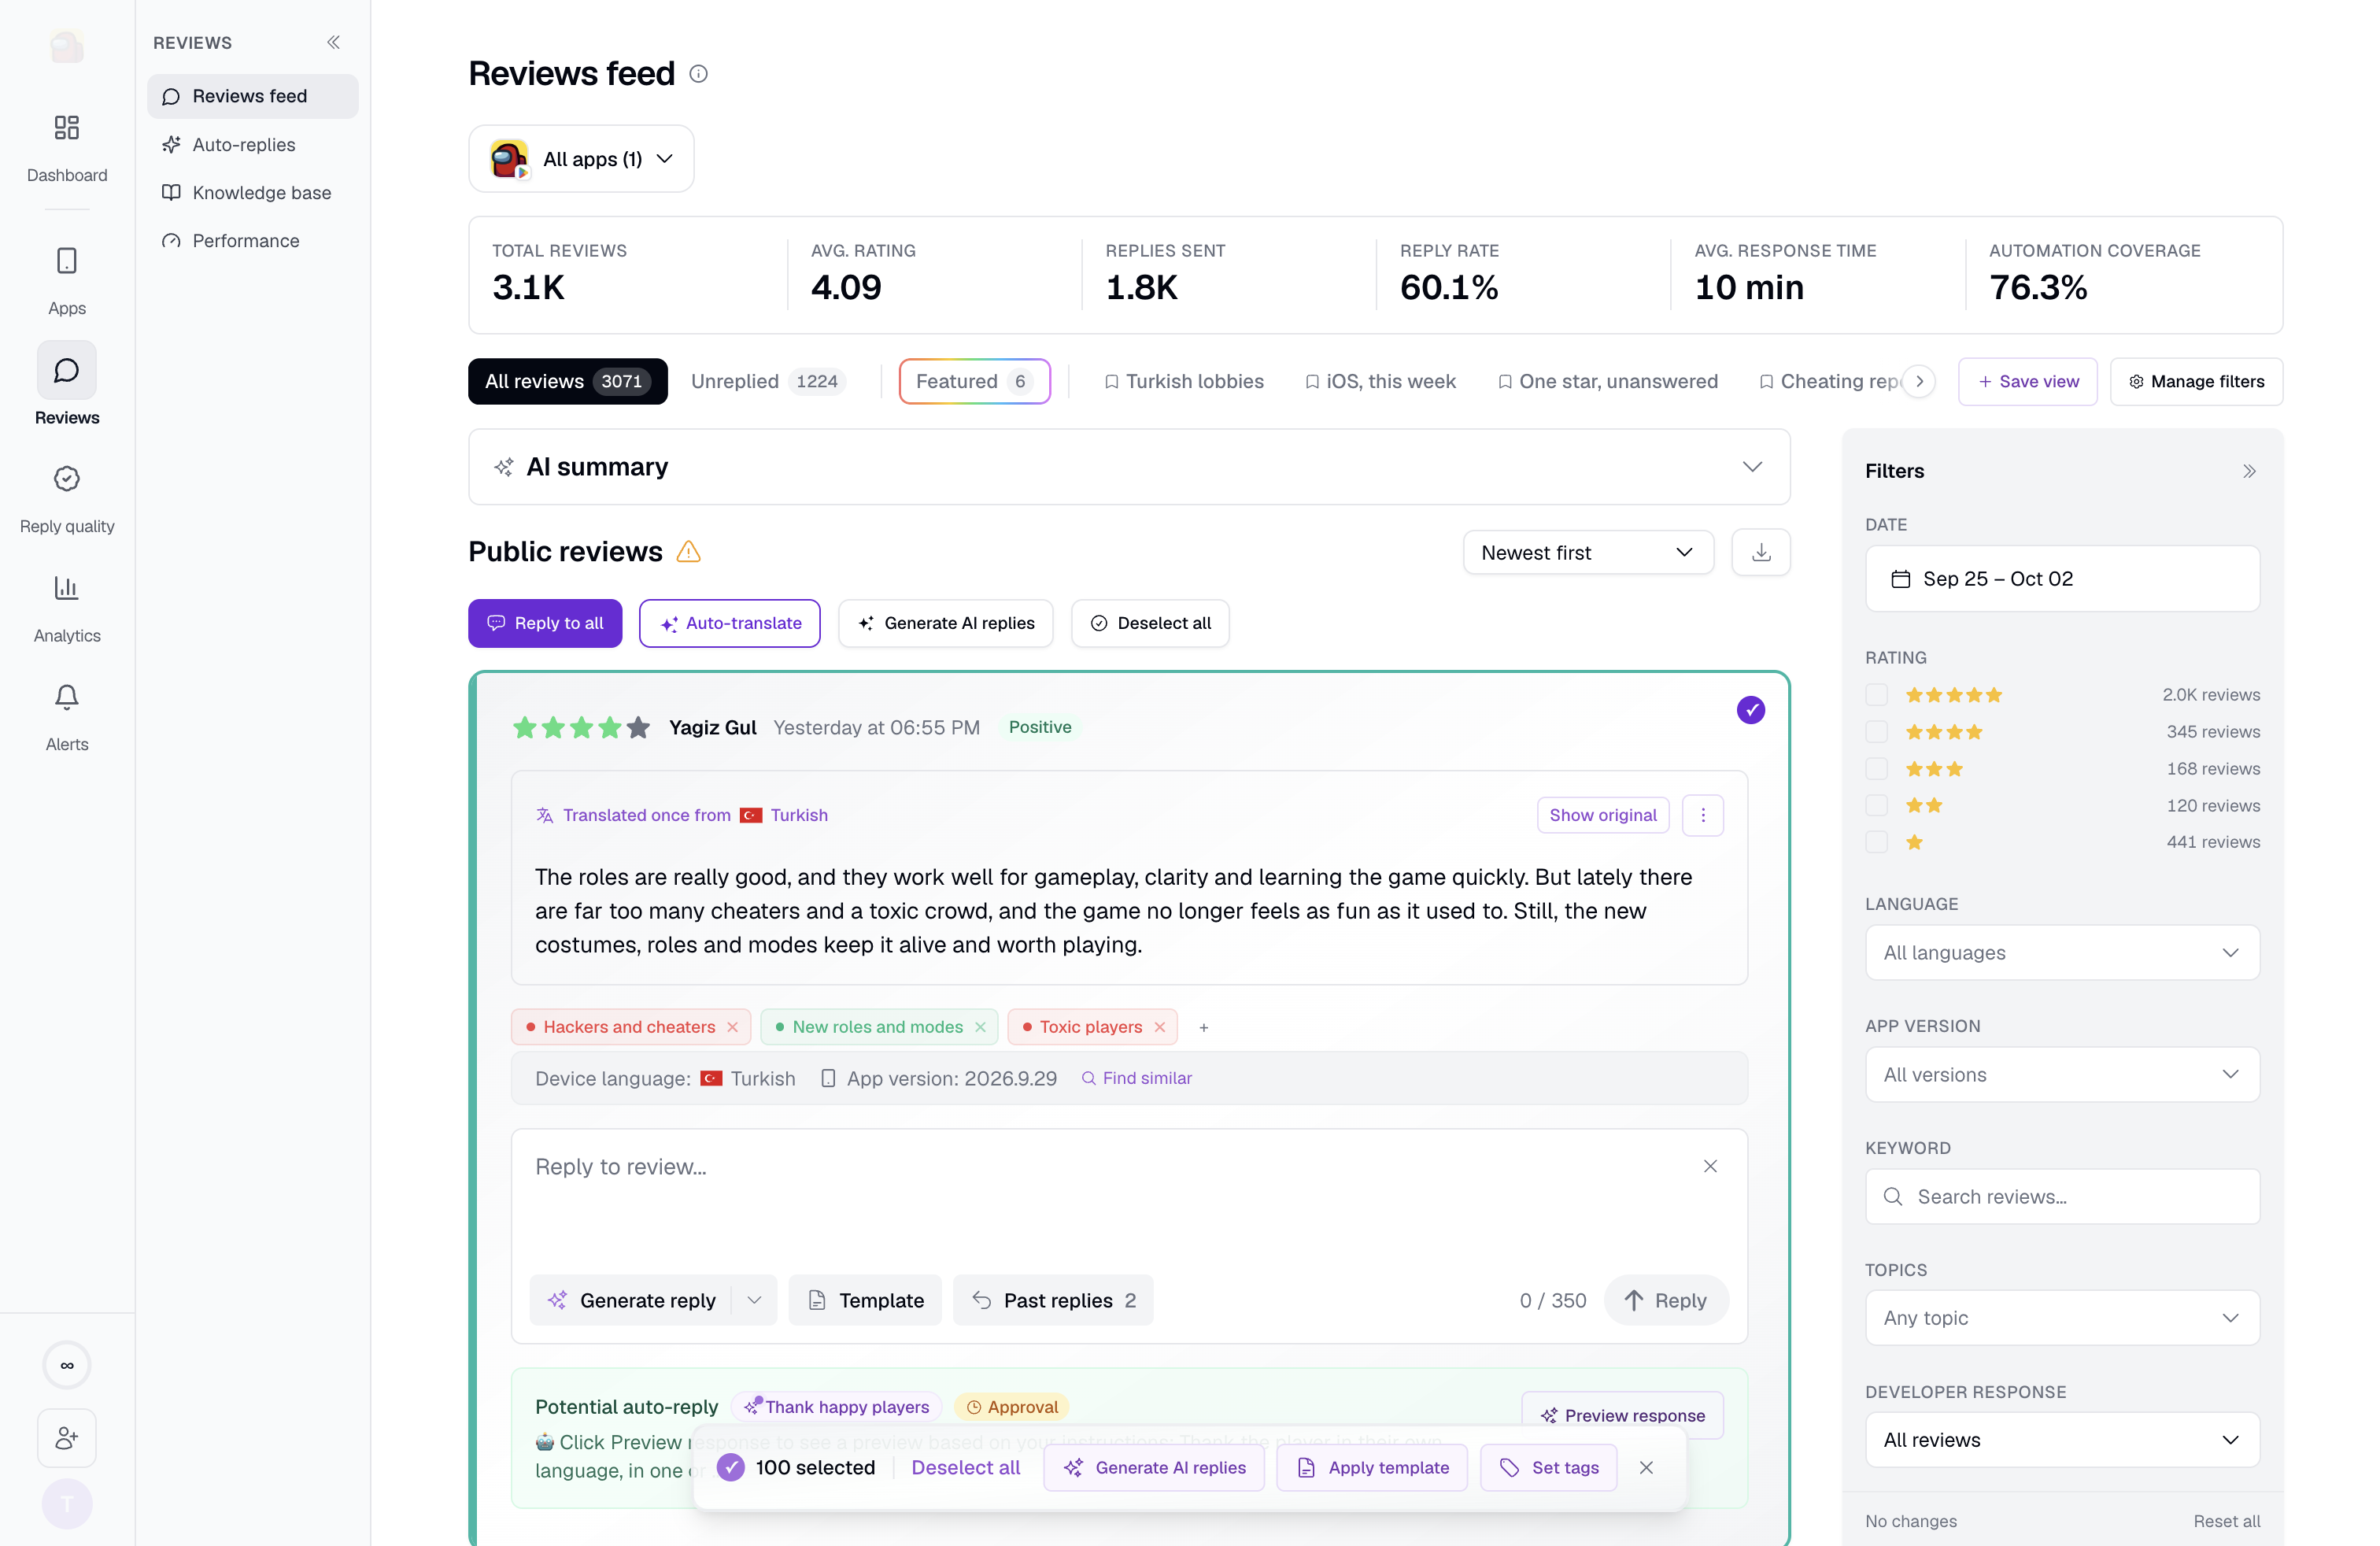Open Knowledge base in the sidebar
Screen dimensions: 2380x1546
pyautogui.click(x=252, y=192)
